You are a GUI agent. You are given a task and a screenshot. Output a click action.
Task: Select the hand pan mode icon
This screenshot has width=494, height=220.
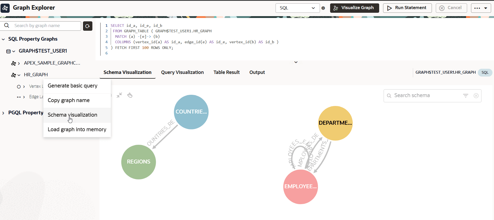tap(130, 95)
